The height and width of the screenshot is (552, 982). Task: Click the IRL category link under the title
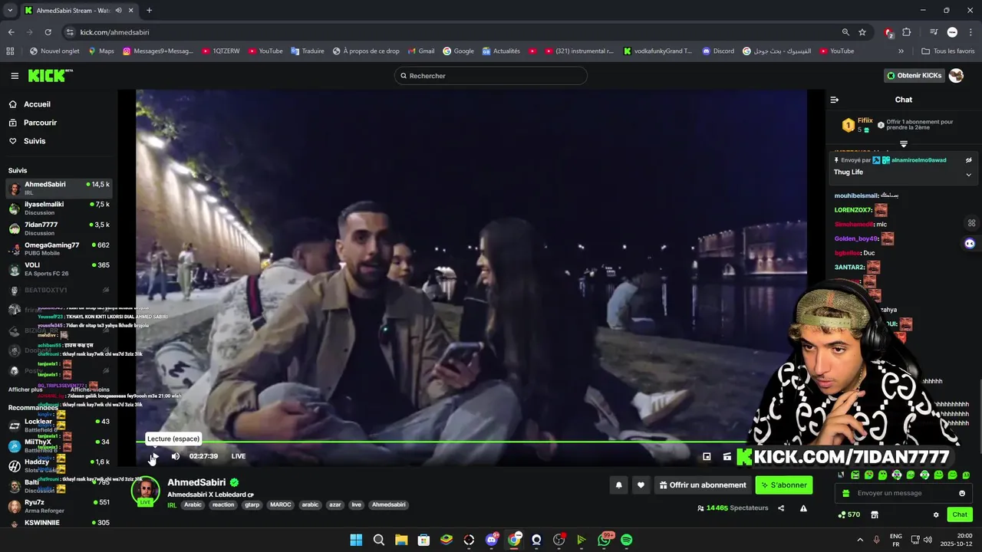click(172, 505)
